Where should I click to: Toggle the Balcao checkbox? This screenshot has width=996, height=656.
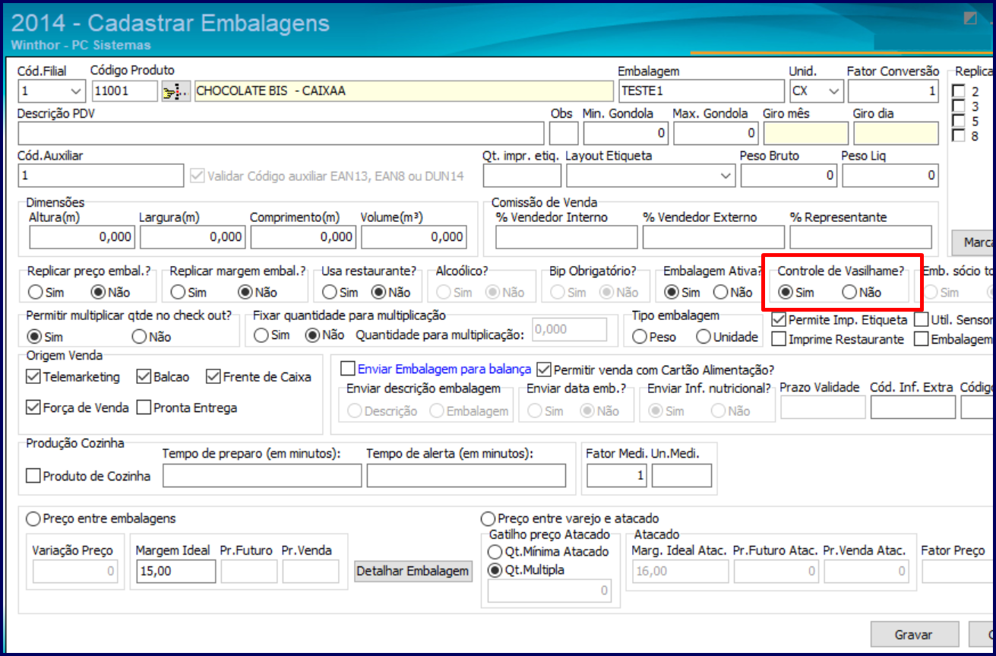144,376
